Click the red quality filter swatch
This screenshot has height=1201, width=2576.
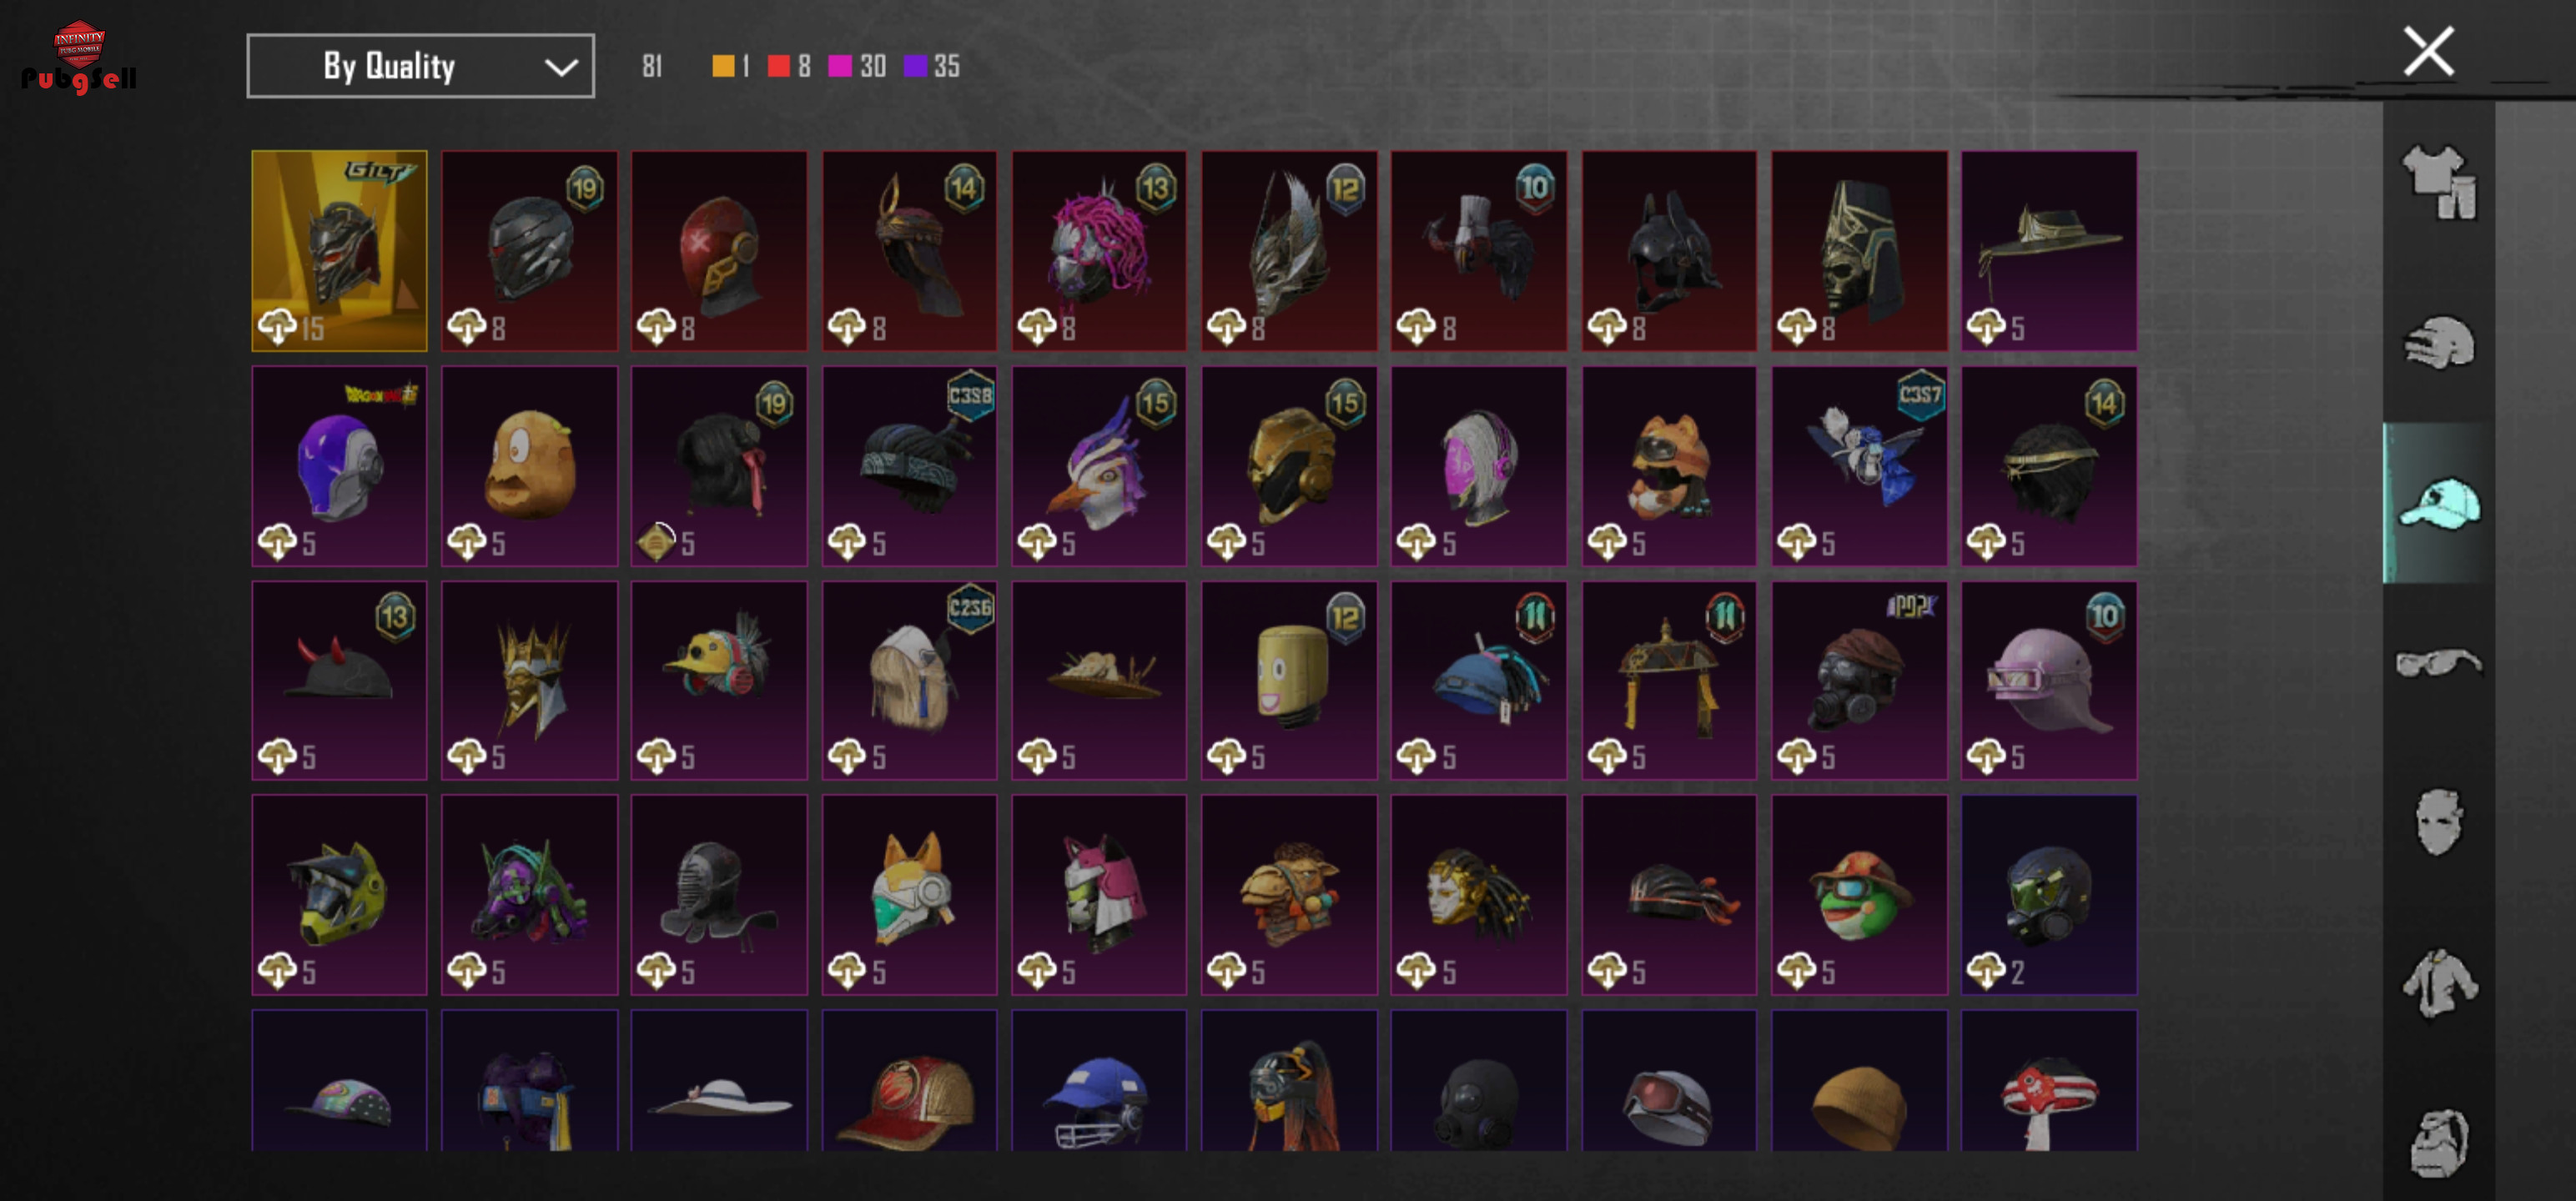coord(778,66)
